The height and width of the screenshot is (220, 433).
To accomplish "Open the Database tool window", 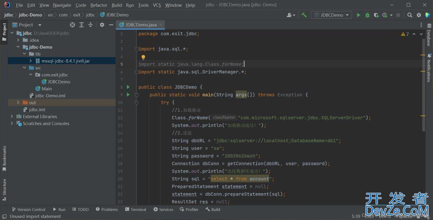I will (429, 35).
